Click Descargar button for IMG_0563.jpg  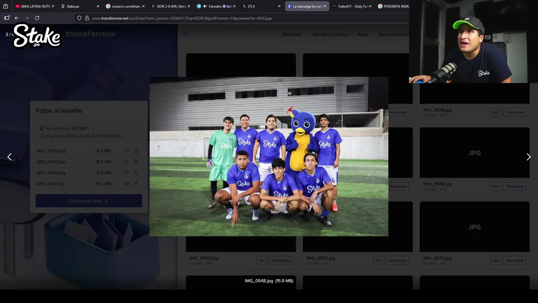[x=398, y=260]
